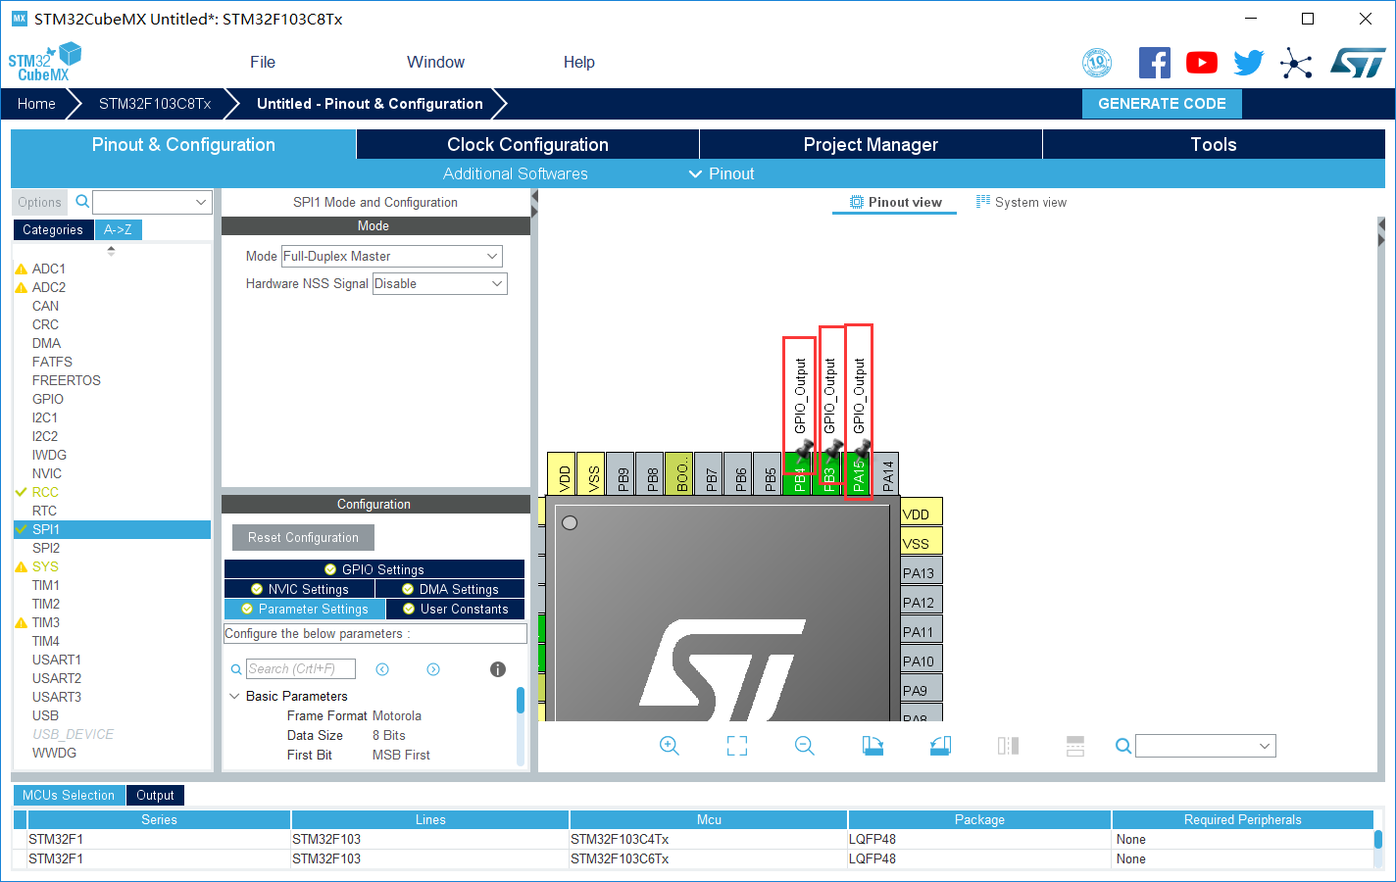The height and width of the screenshot is (882, 1396).
Task: Open the User Constants tab
Action: click(456, 609)
